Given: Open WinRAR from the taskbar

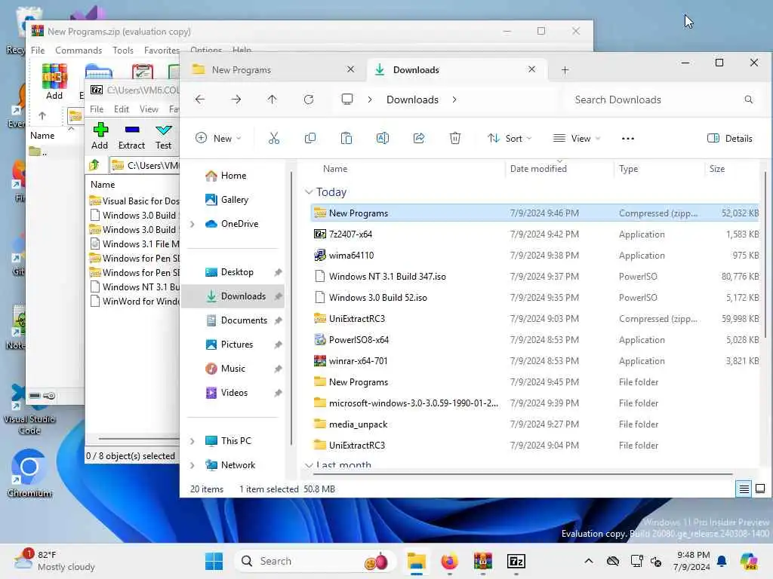Looking at the screenshot, I should [x=482, y=561].
